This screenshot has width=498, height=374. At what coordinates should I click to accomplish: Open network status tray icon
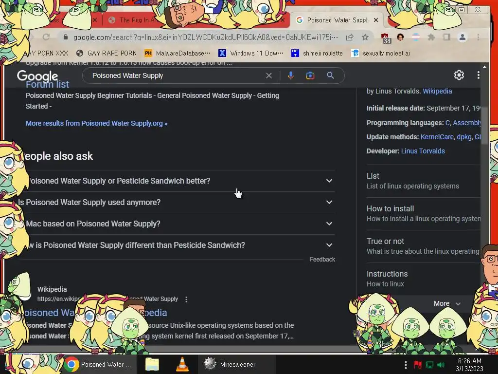point(429,365)
